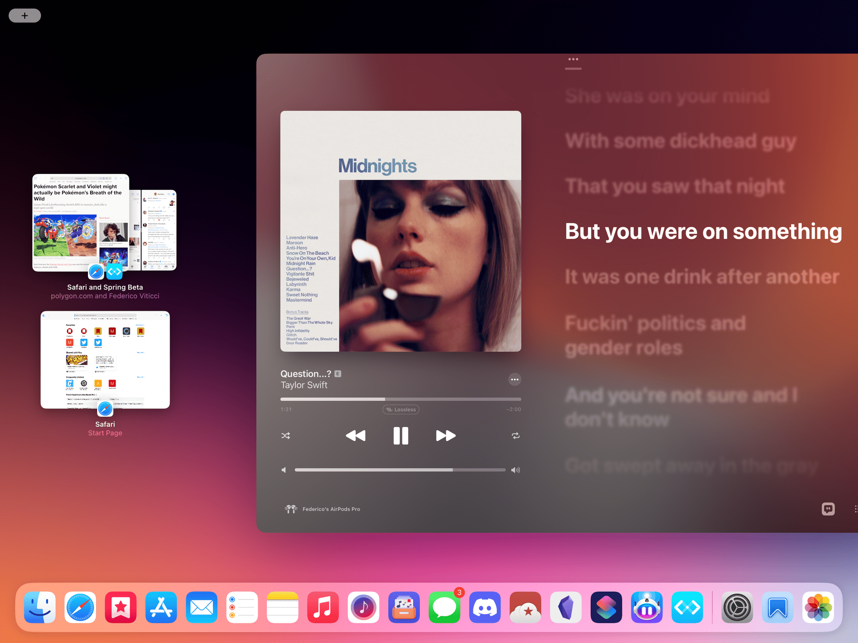Open Shortcuts from the dock
The image size is (858, 643).
click(606, 607)
